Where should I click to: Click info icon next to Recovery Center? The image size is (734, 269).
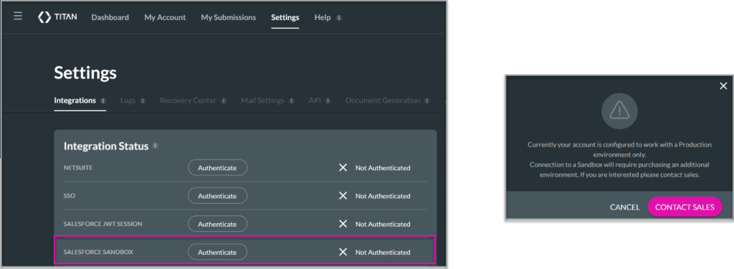[224, 101]
